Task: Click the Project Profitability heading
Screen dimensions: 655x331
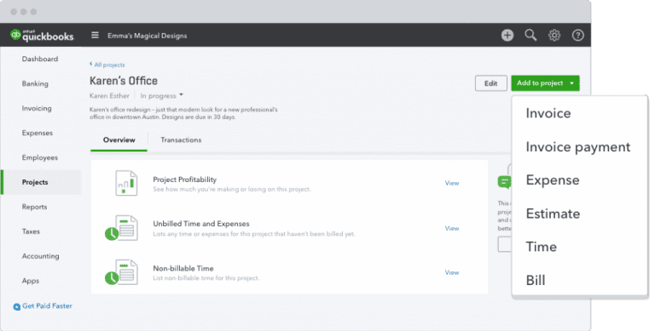Action: (184, 180)
